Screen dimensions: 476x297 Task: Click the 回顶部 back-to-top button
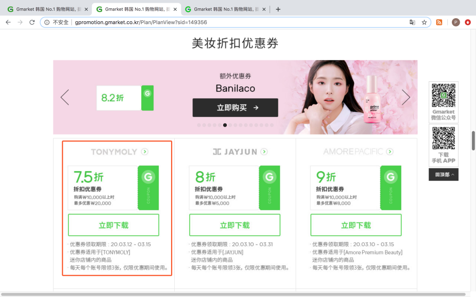(x=443, y=174)
